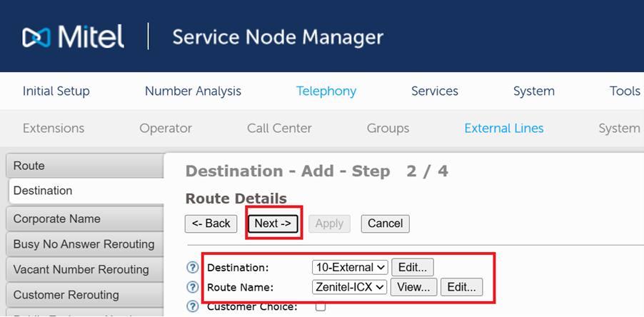Click Edit next to Destination dropdown
The width and height of the screenshot is (644, 317).
click(x=412, y=267)
